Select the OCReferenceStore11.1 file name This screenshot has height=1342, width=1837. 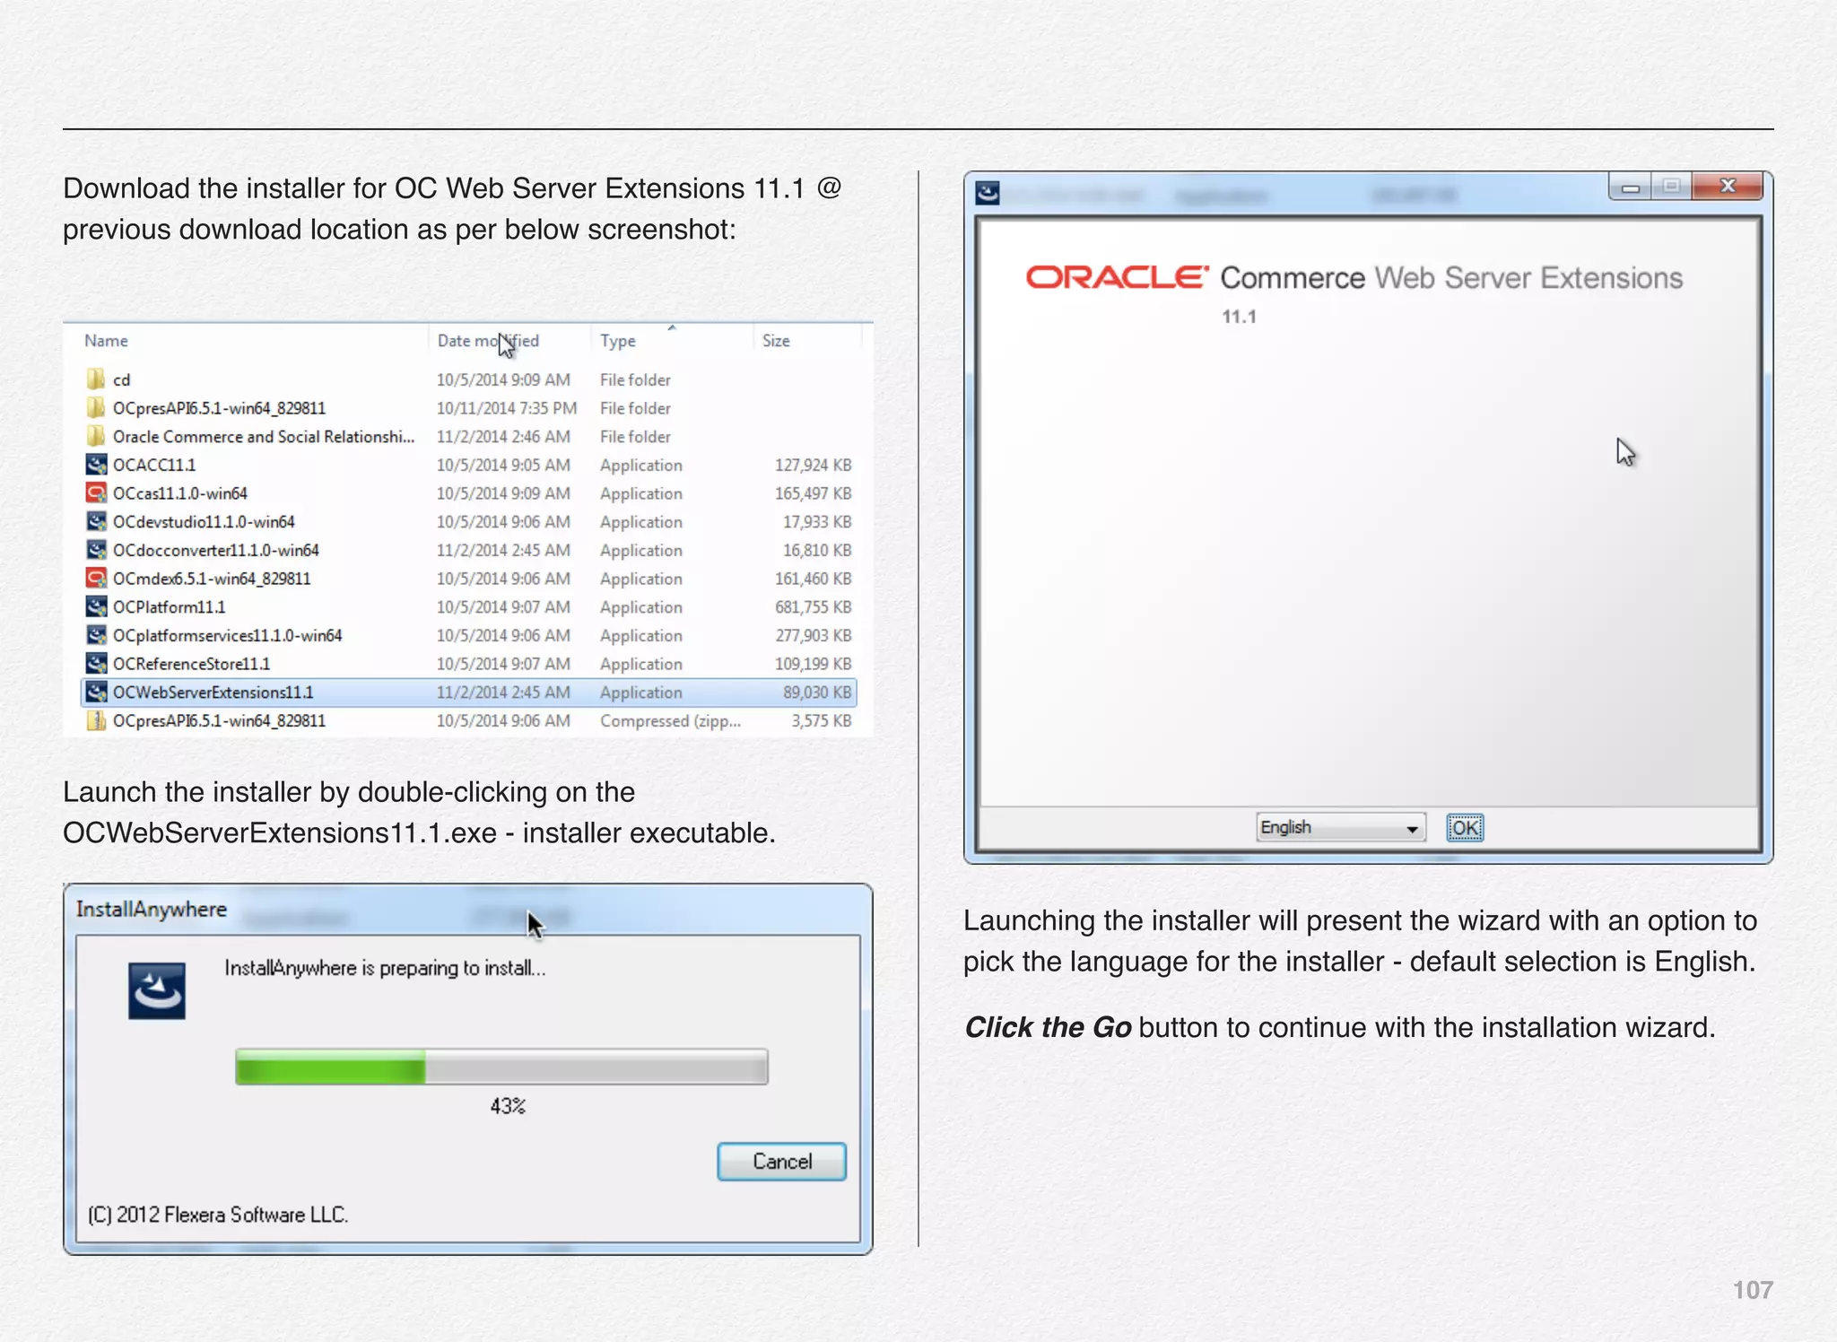point(192,664)
